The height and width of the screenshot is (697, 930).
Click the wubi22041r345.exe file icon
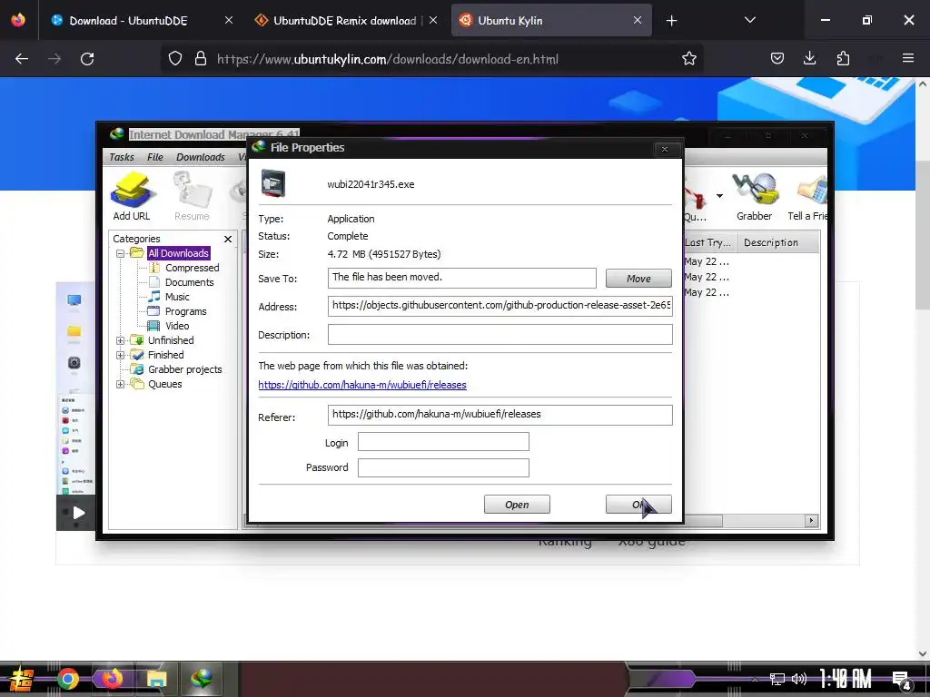point(273,183)
